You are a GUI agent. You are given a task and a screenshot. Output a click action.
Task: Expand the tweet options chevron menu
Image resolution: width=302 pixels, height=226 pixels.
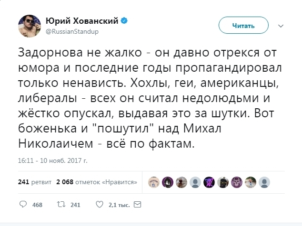280,26
